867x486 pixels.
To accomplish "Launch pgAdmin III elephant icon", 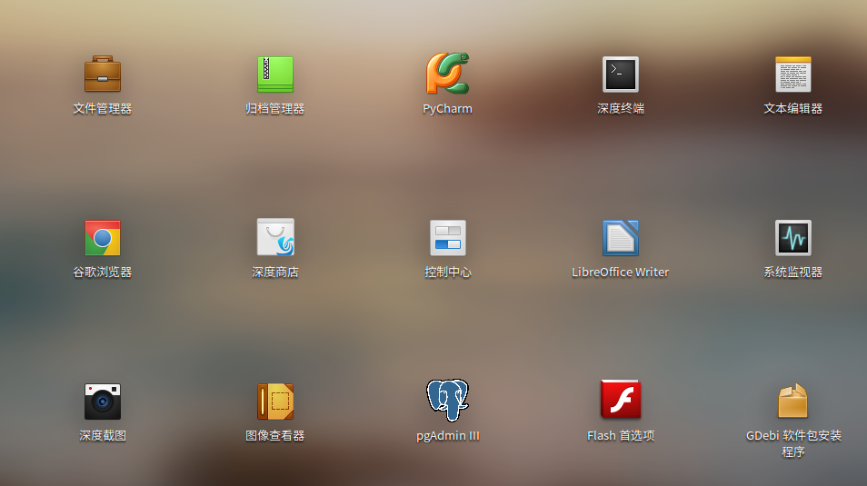I will [447, 401].
